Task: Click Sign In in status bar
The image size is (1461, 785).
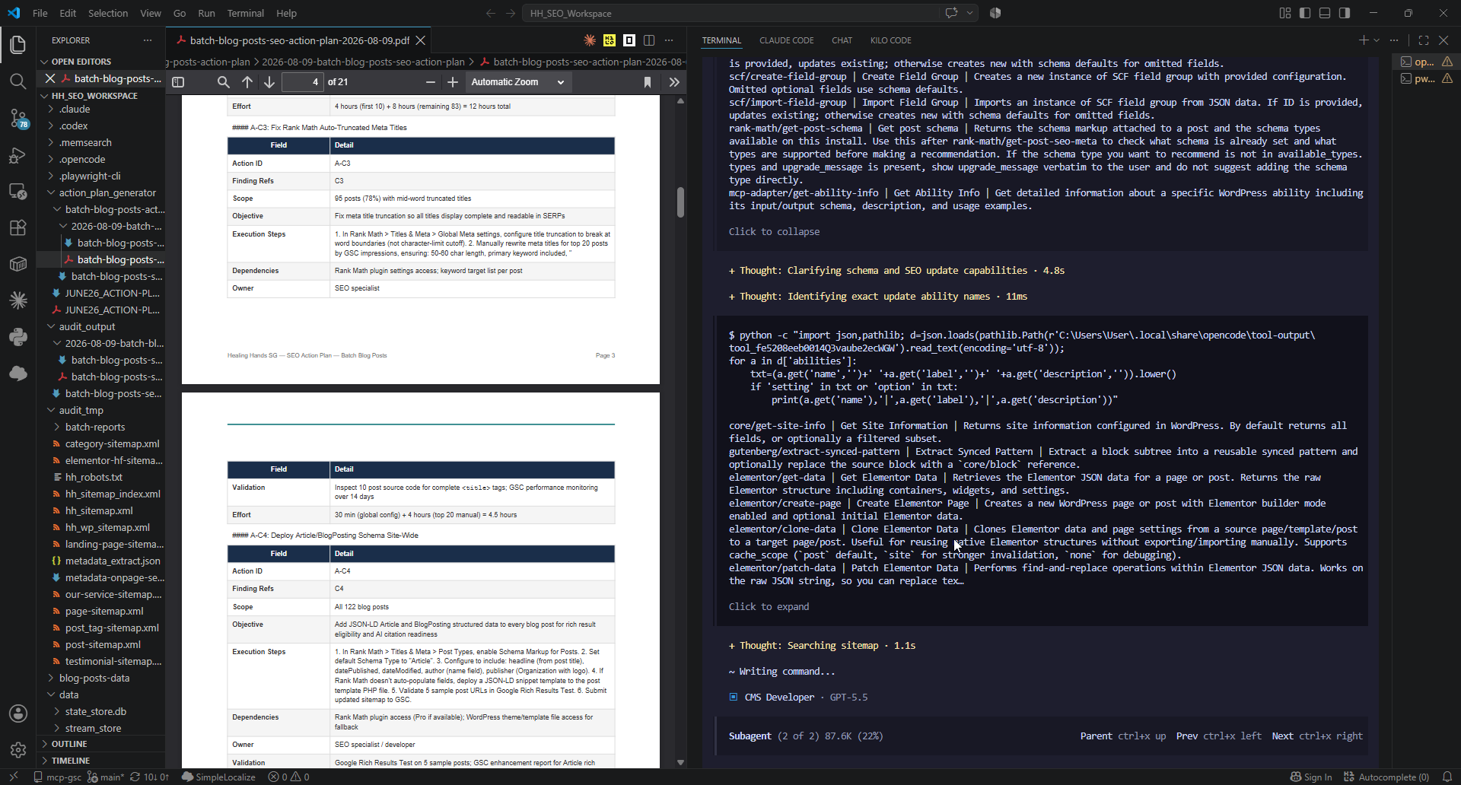Action: [1311, 777]
